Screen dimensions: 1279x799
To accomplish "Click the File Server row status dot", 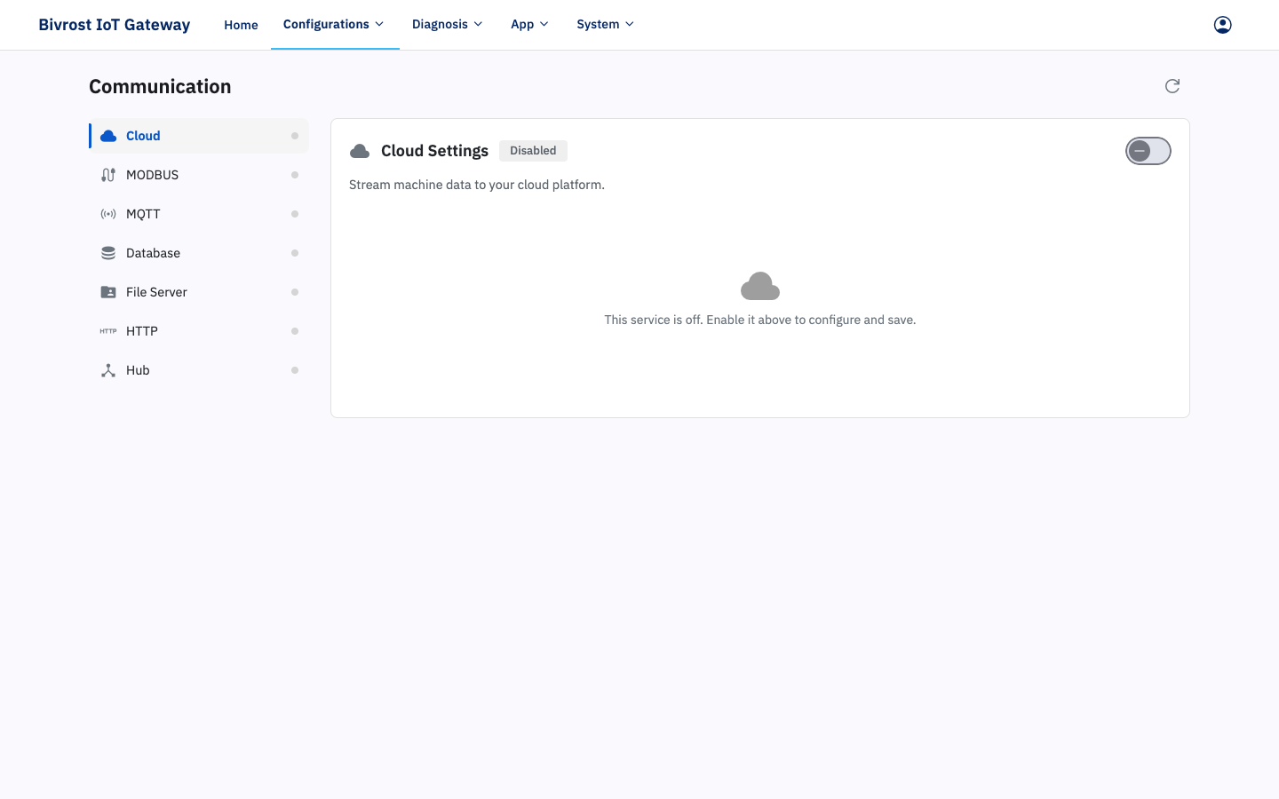I will tap(295, 292).
